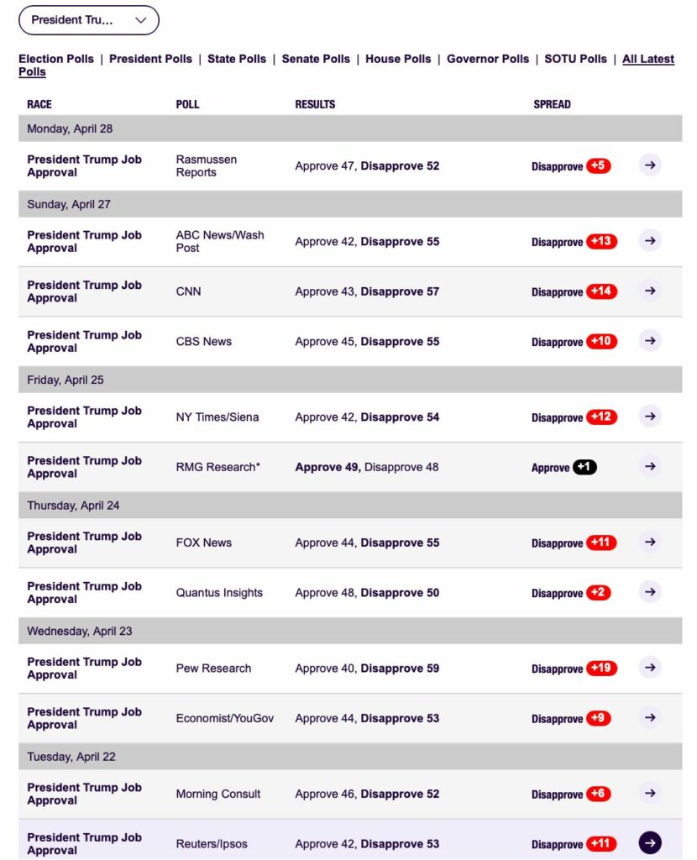Go to Governor Polls section
This screenshot has height=860, width=697.
[488, 59]
